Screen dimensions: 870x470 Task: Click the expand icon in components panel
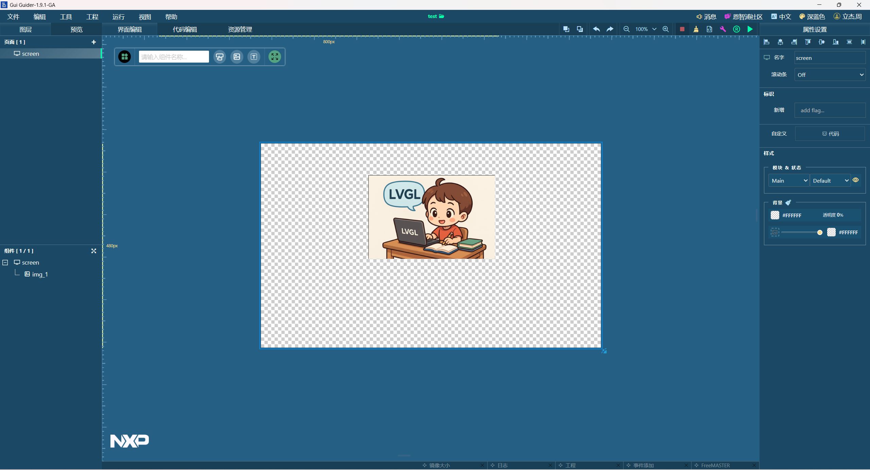tap(94, 251)
